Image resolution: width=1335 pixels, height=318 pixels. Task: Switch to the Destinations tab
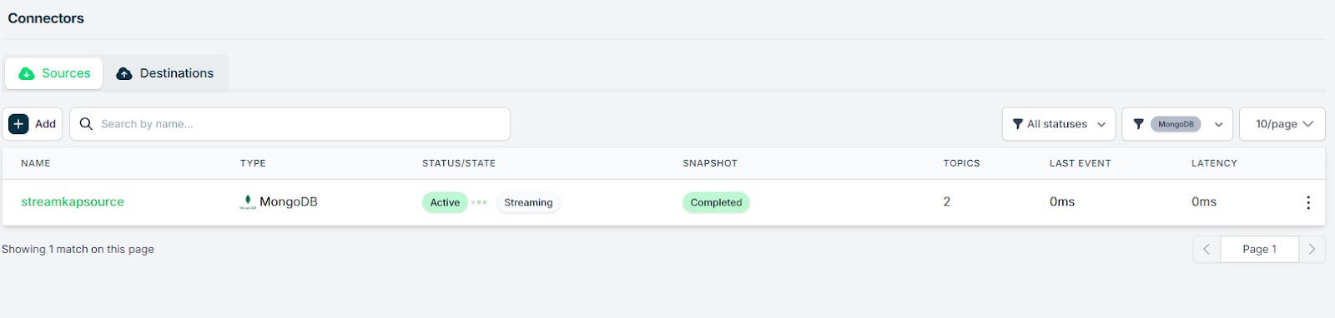coord(165,73)
